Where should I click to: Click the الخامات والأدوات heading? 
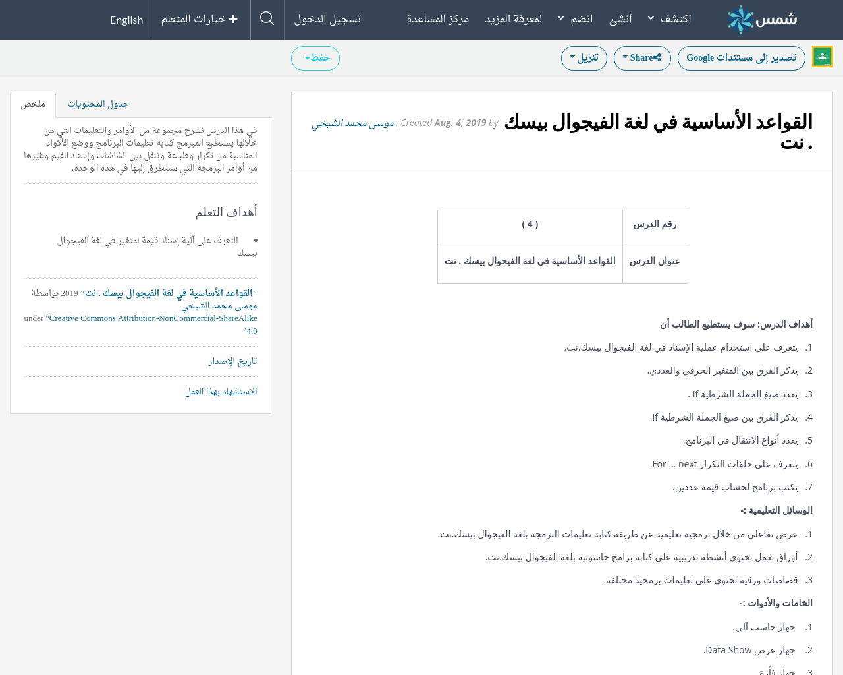click(x=776, y=603)
